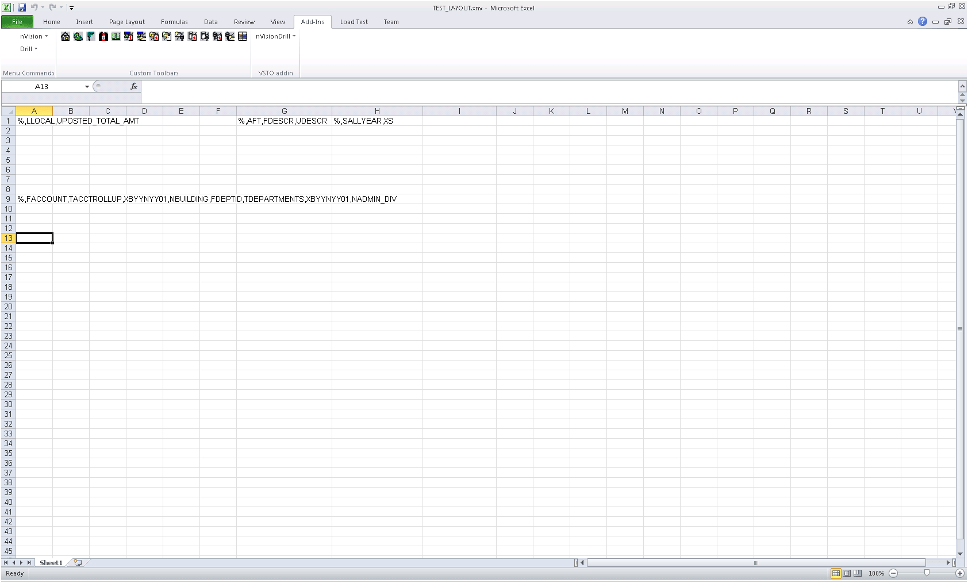Switch to Page Layout view in the status bar
968x583 pixels.
click(x=847, y=573)
